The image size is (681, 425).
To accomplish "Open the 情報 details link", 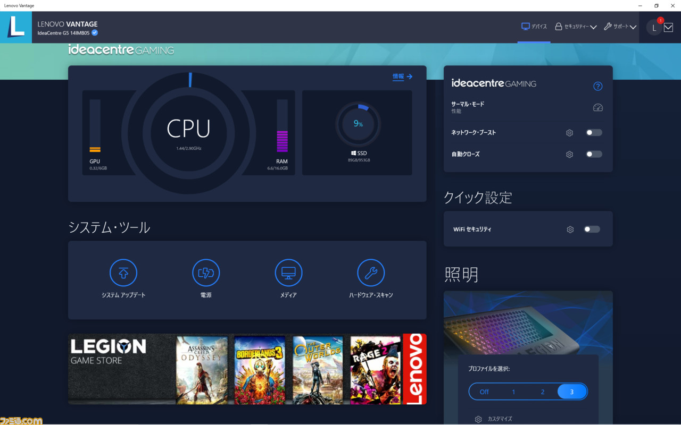I will [x=402, y=76].
